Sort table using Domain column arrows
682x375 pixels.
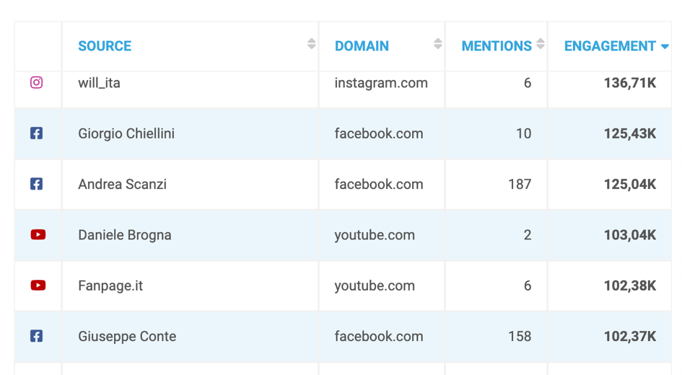(437, 45)
